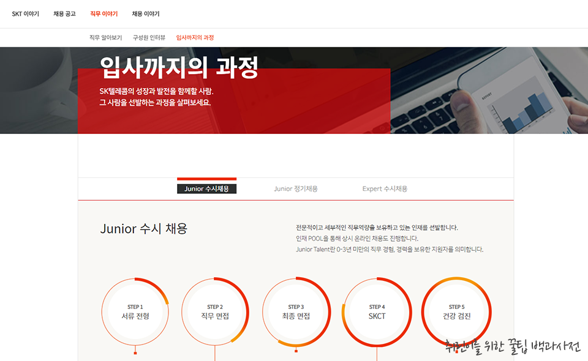Open the STEP 4 SKCT circle icon

pyautogui.click(x=377, y=311)
